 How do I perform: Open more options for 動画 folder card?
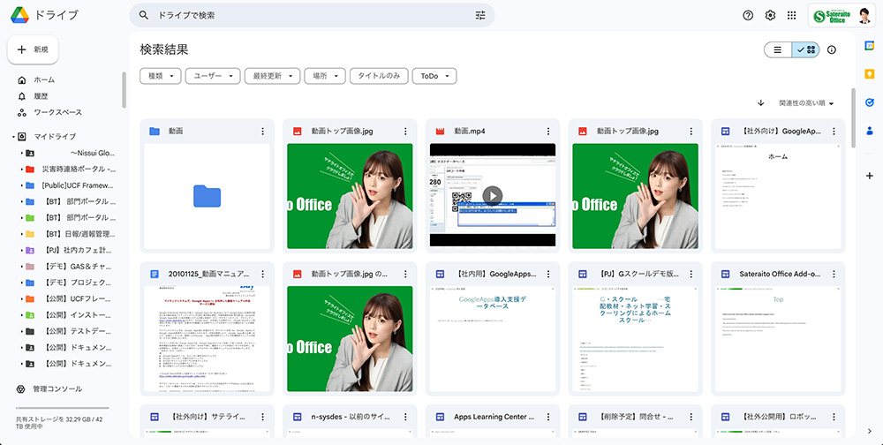point(262,132)
